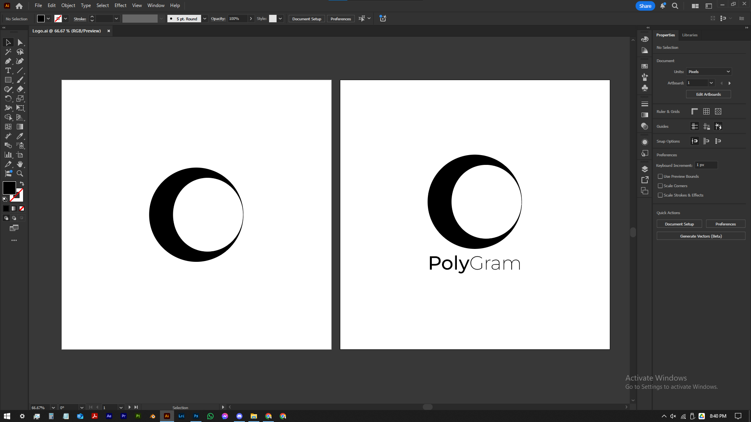Screen dimensions: 751x422
Task: Open the Gradient panel icon
Action: click(x=645, y=115)
